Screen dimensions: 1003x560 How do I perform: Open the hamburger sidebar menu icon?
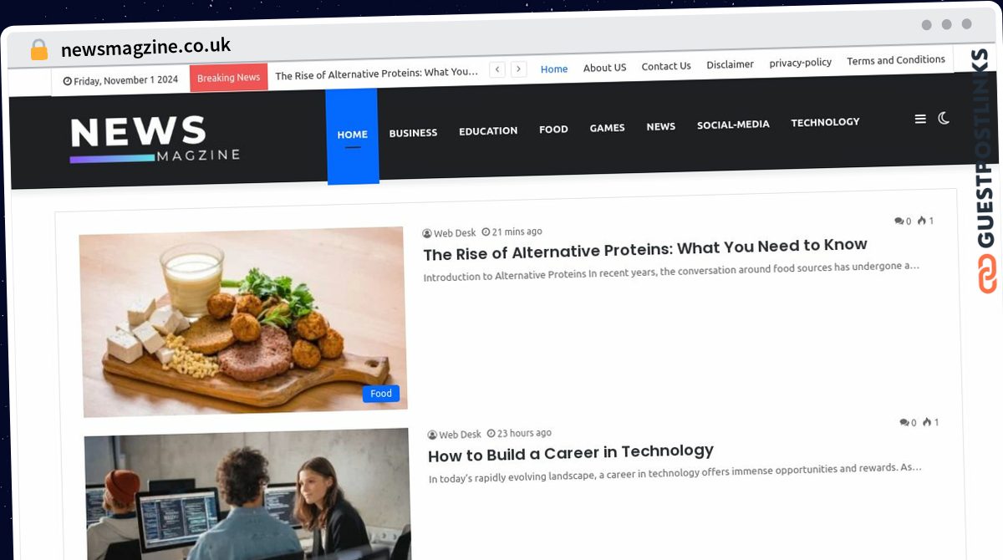click(920, 119)
